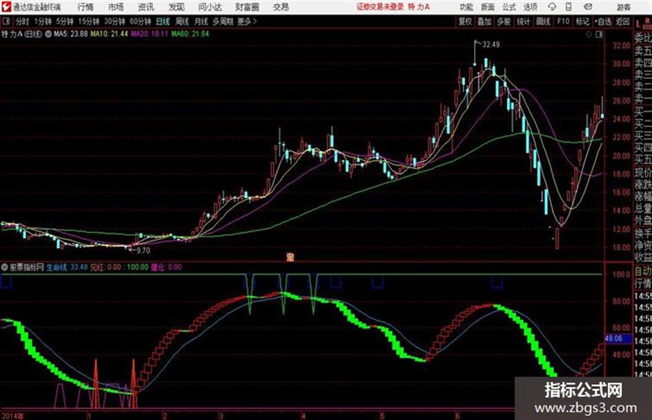Open the 选项 menu
Image resolution: width=652 pixels, height=420 pixels.
(531, 7)
